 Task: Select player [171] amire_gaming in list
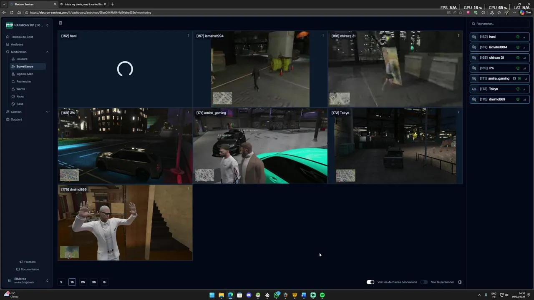pyautogui.click(x=499, y=78)
